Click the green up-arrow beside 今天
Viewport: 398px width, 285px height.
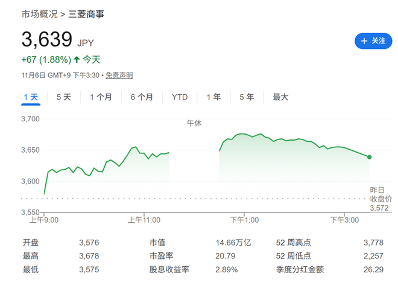pos(77,59)
